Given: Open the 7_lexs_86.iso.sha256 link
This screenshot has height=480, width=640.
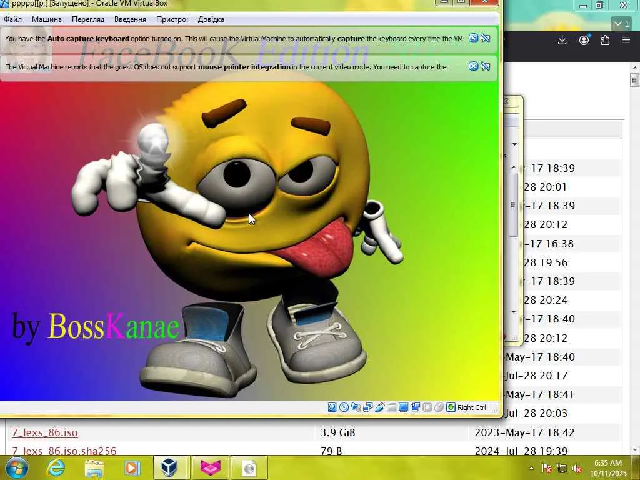Looking at the screenshot, I should [x=64, y=451].
